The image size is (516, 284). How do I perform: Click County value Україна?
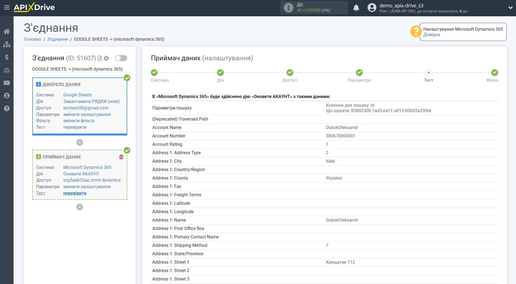tap(334, 178)
